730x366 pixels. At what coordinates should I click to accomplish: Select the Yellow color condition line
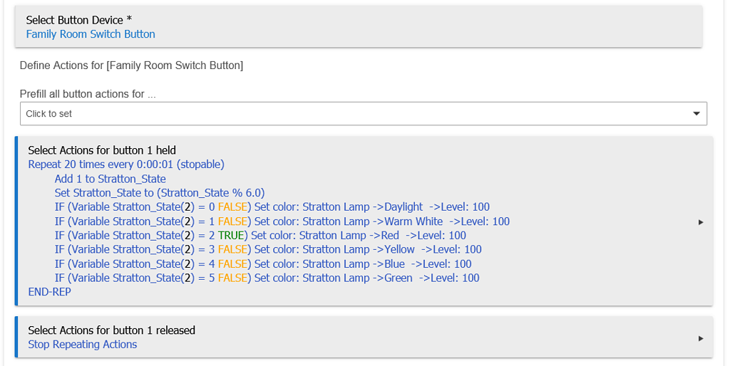[267, 249]
